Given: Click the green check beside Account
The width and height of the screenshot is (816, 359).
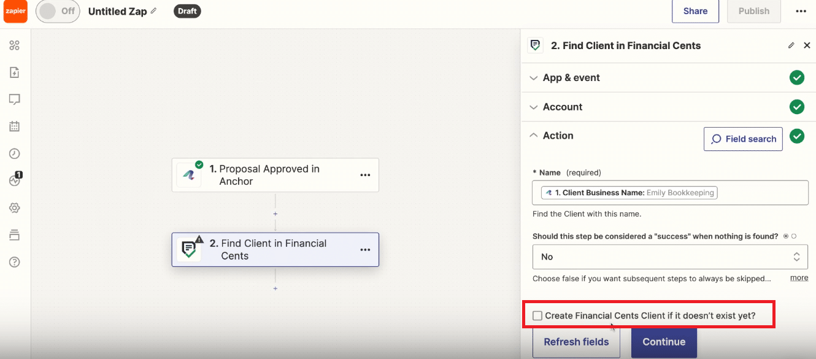Looking at the screenshot, I should pyautogui.click(x=797, y=107).
